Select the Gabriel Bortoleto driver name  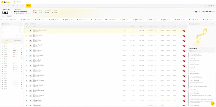pos(39,80)
